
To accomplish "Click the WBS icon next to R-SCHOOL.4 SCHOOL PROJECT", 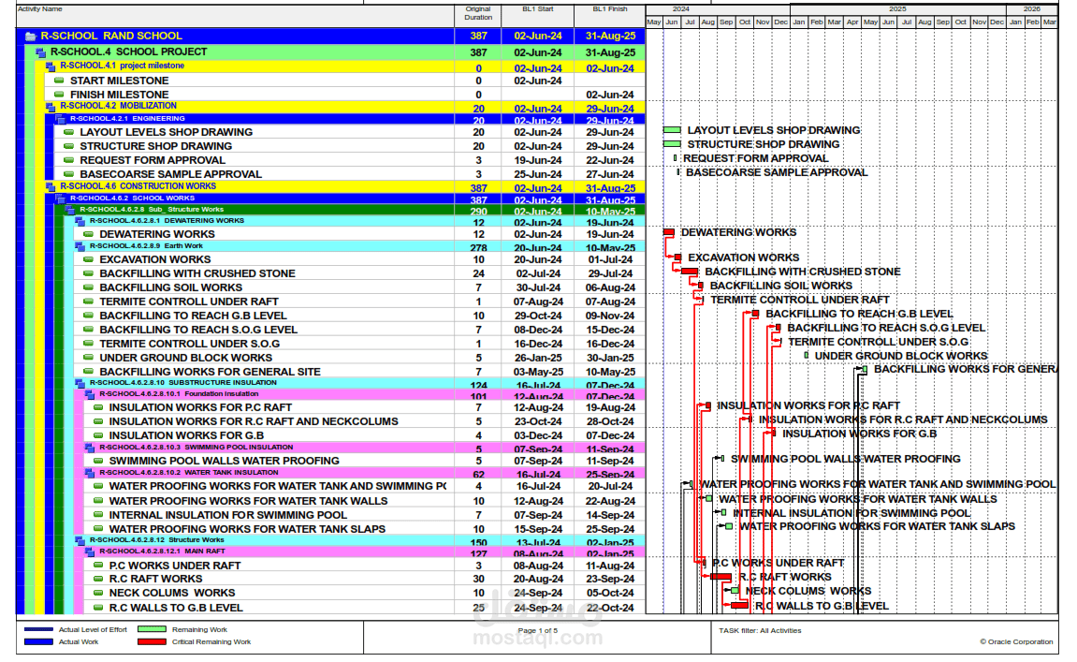I will tap(40, 52).
